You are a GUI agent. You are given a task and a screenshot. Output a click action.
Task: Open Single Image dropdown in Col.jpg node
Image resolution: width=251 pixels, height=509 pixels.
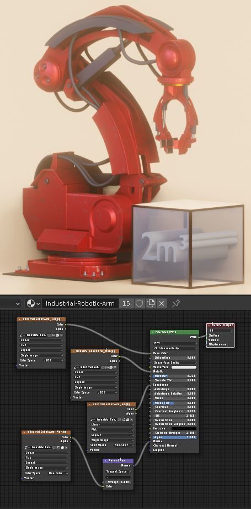point(41,355)
